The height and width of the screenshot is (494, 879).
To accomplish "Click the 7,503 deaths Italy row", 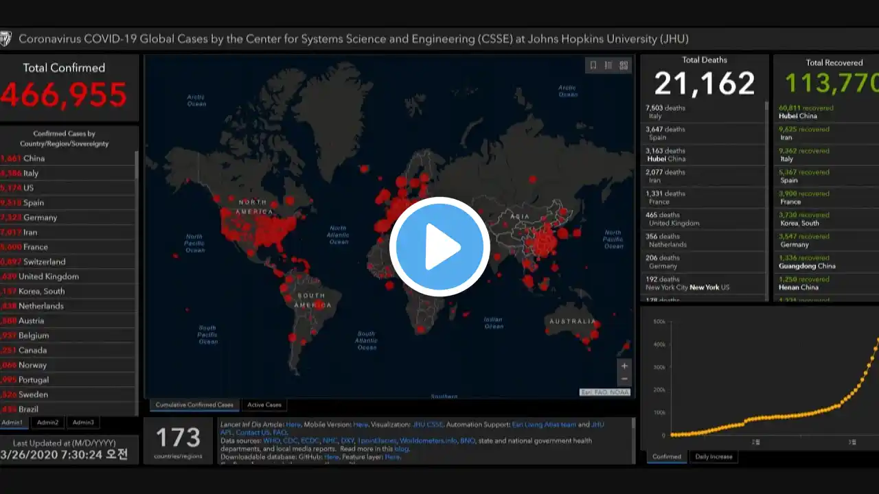I will pos(703,112).
